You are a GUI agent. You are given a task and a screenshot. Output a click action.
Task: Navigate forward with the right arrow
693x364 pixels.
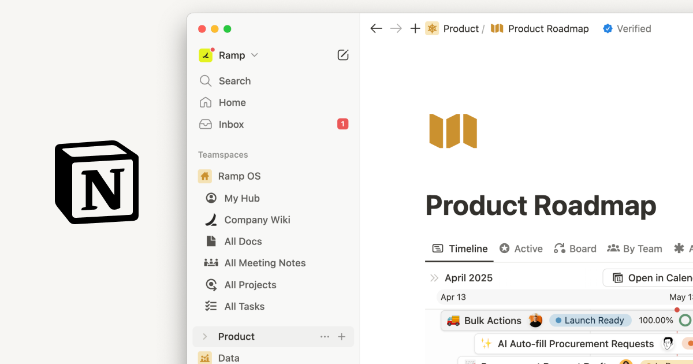(396, 28)
